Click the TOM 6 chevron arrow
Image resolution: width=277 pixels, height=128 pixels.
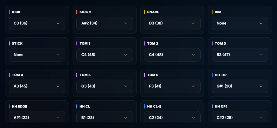click(x=193, y=86)
